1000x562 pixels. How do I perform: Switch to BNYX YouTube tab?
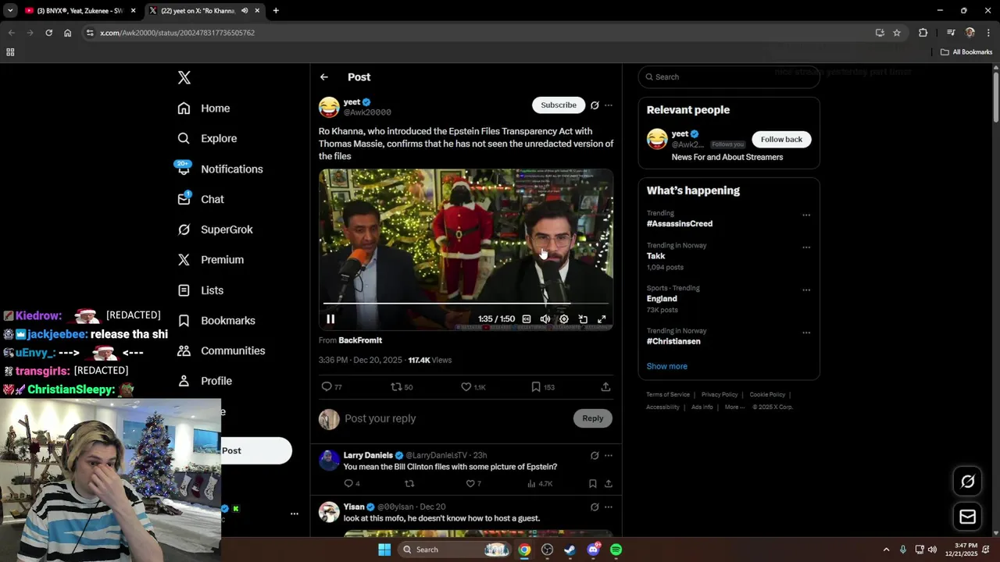click(80, 11)
